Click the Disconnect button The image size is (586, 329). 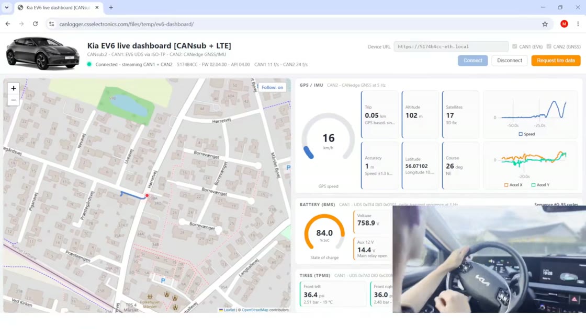[510, 61]
